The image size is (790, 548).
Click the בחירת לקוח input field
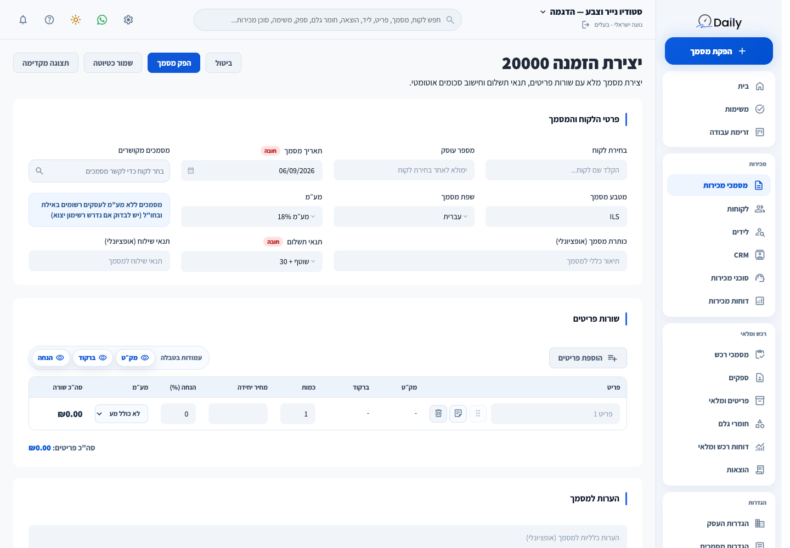pyautogui.click(x=556, y=170)
